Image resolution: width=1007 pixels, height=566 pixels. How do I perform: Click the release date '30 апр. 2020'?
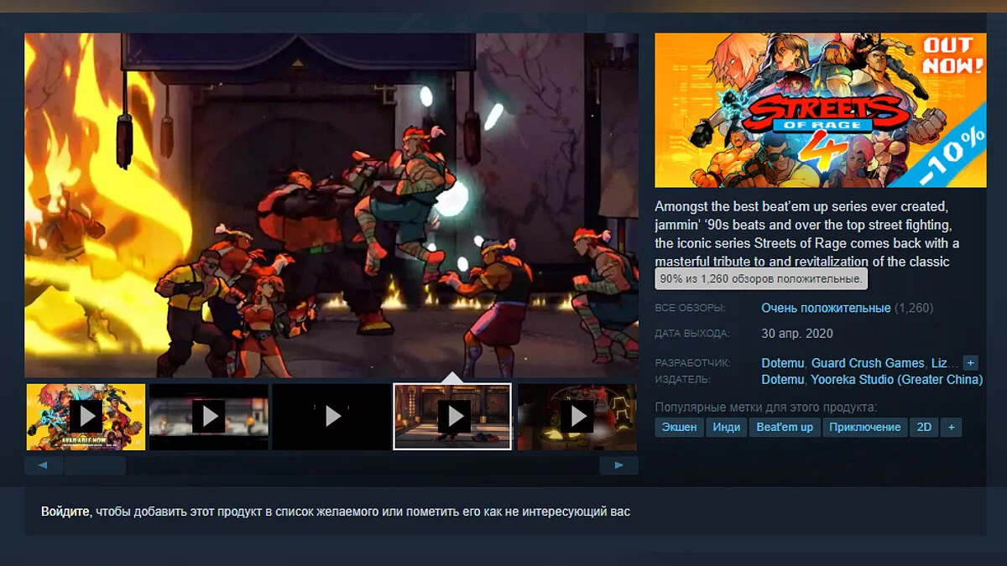[797, 334]
